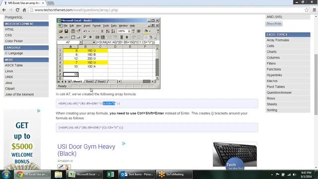
Task: Open the browser home page icon
Action: [24, 10]
